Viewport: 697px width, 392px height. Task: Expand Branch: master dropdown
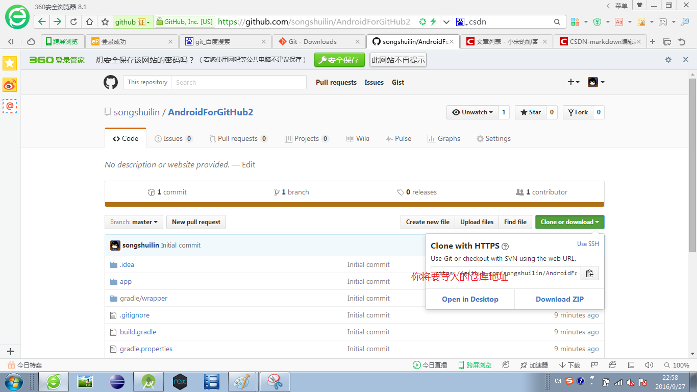click(x=134, y=222)
